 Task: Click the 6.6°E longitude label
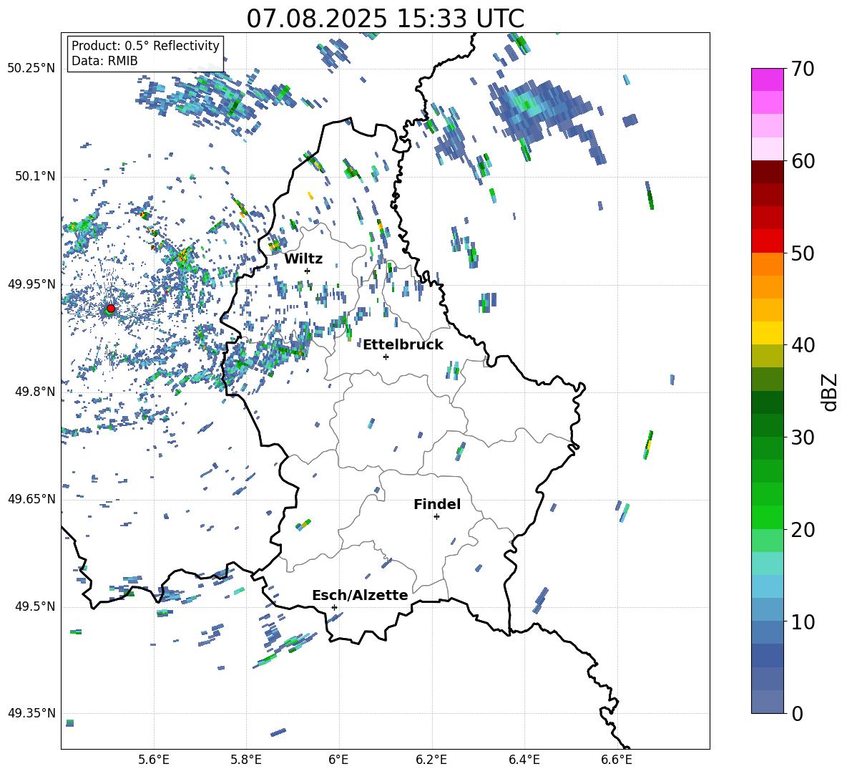pos(617,760)
